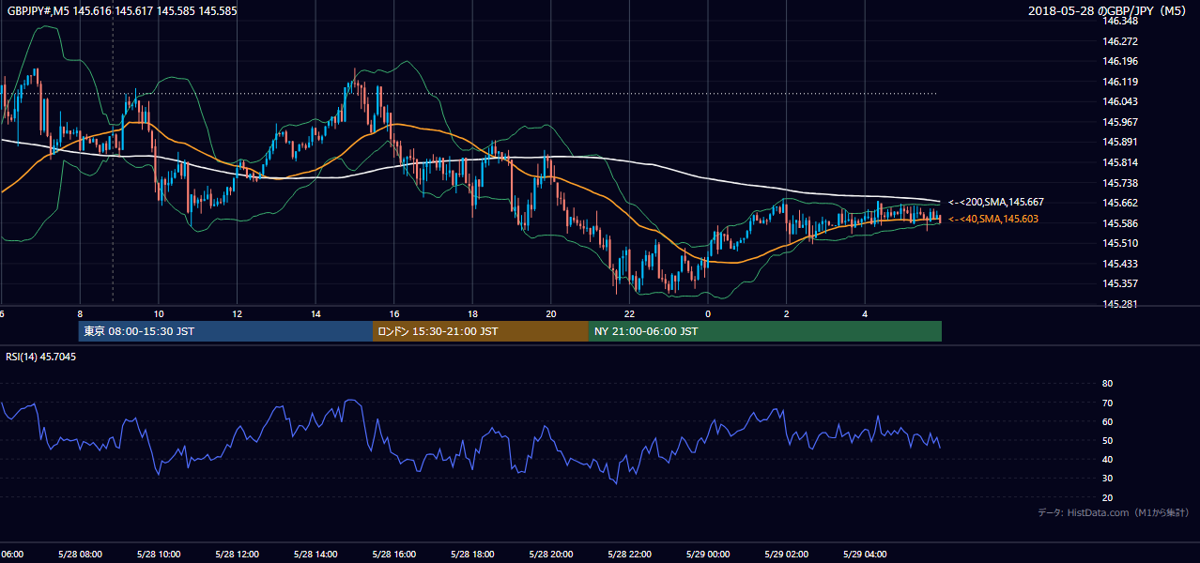This screenshot has width=1200, height=563.
Task: Click price axis value 145.967
Action: coord(1119,122)
